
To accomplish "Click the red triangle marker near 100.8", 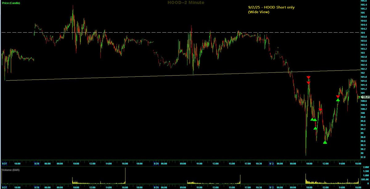I will click(x=338, y=97).
